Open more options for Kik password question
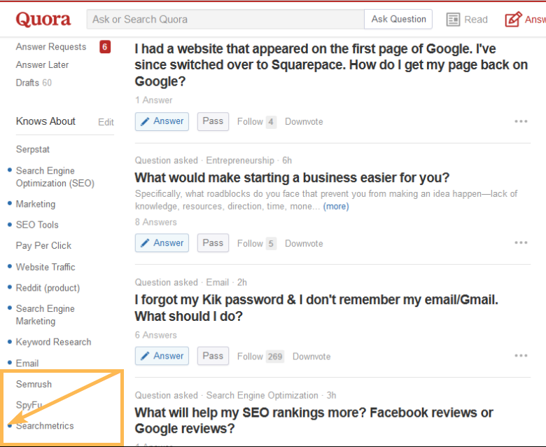This screenshot has height=447, width=546. pyautogui.click(x=521, y=355)
